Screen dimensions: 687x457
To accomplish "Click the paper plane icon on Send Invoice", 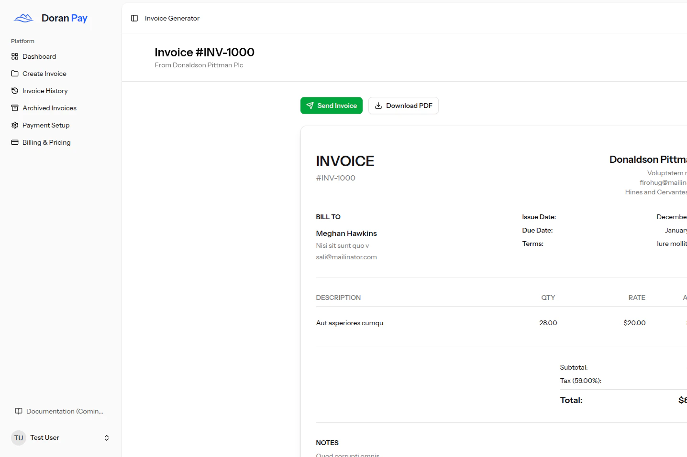I will pyautogui.click(x=311, y=106).
